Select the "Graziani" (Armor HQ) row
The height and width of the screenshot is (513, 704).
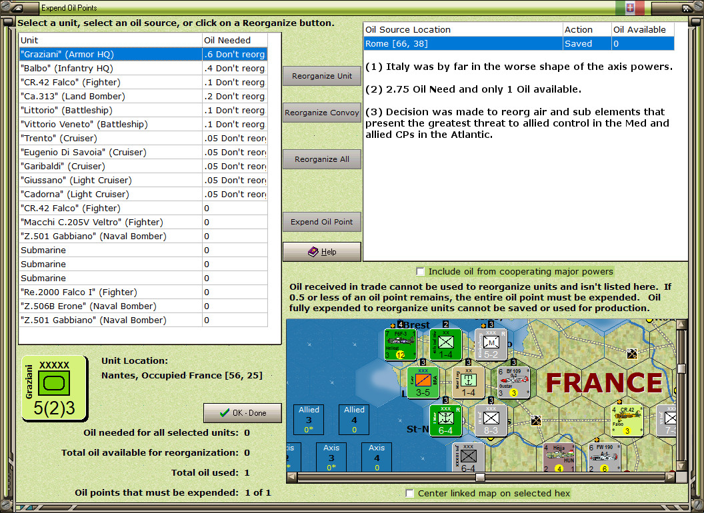tap(143, 55)
